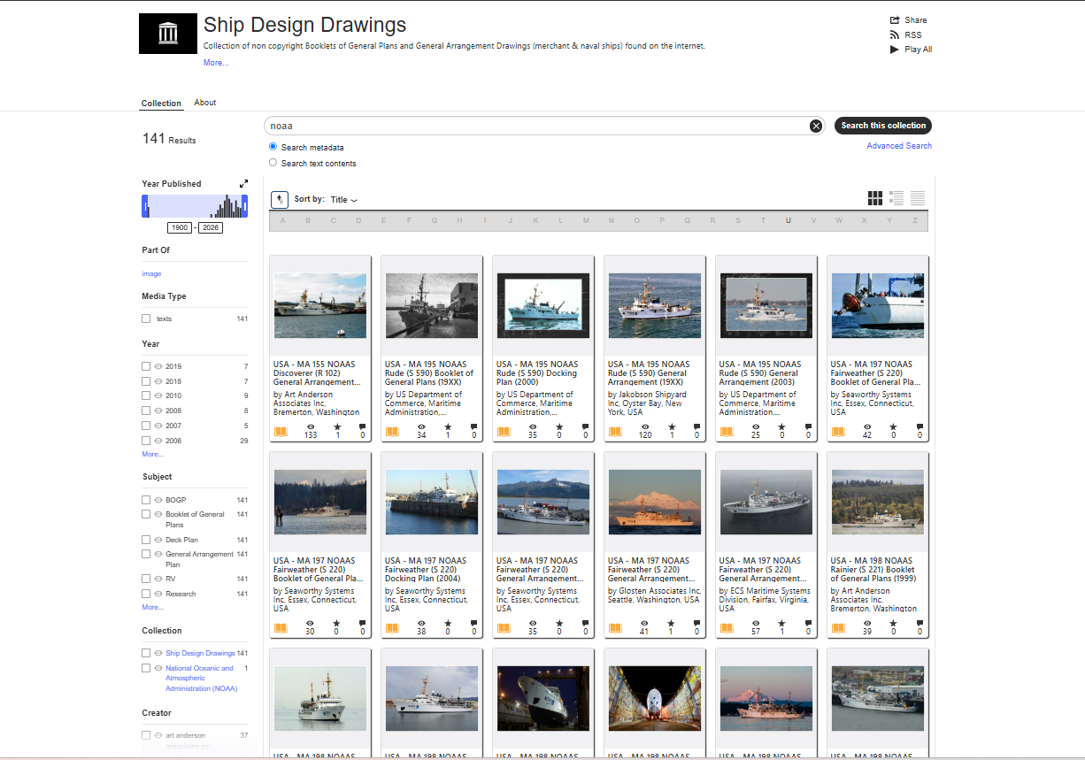Open Discoverer R 102 ship thumbnail
The width and height of the screenshot is (1085, 760).
[320, 305]
